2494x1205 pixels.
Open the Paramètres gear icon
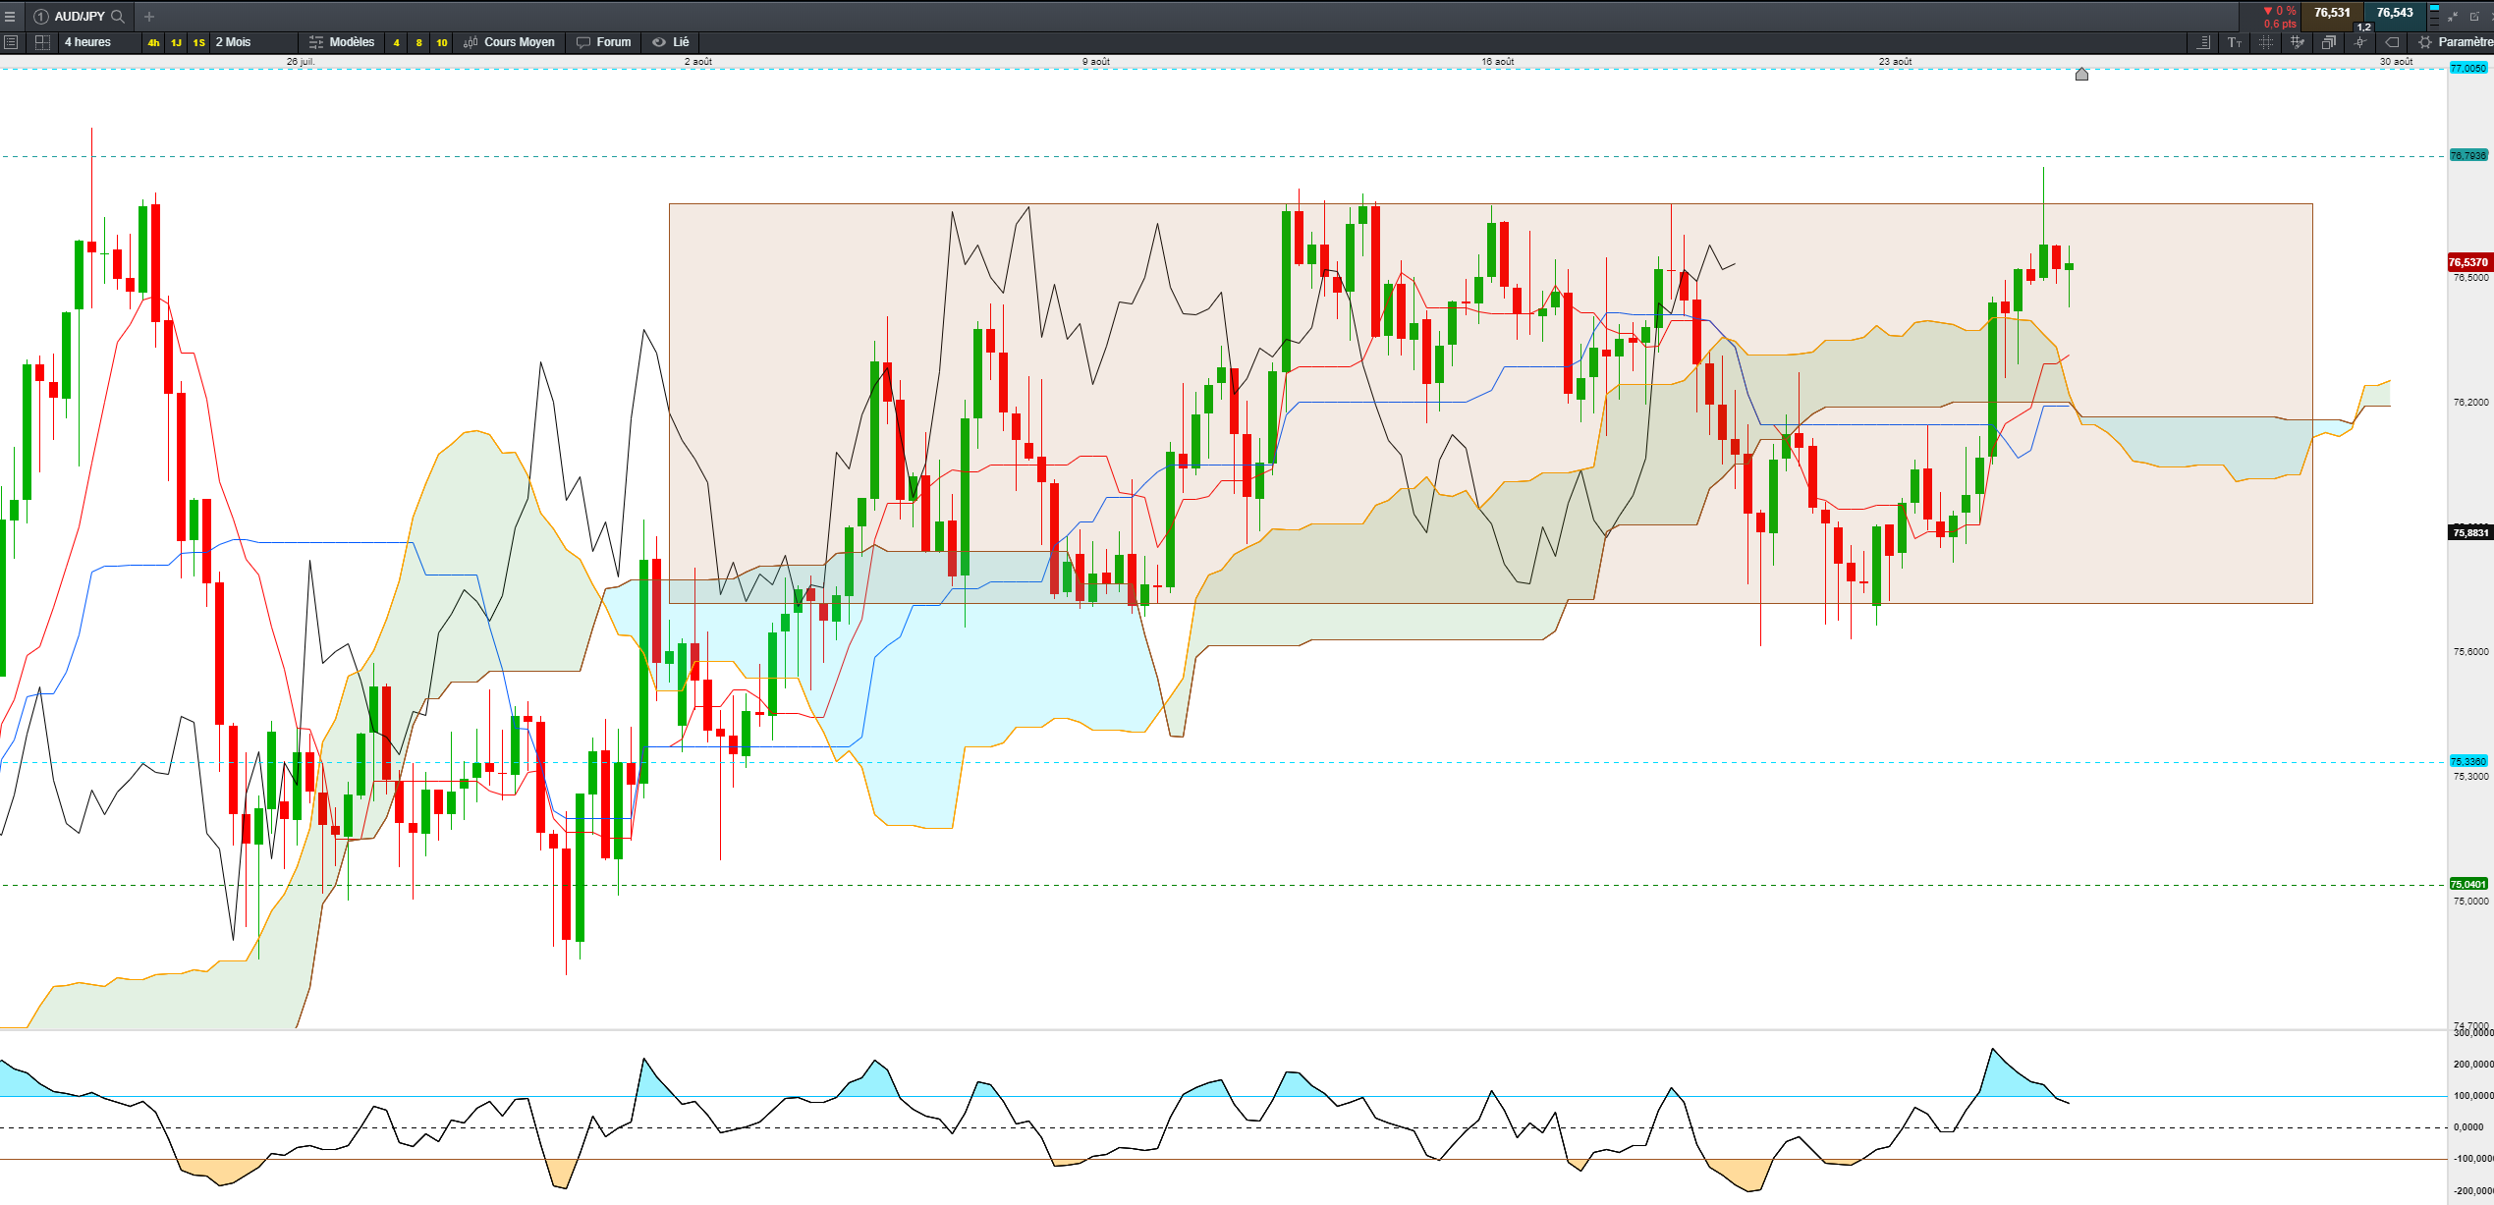click(2425, 42)
